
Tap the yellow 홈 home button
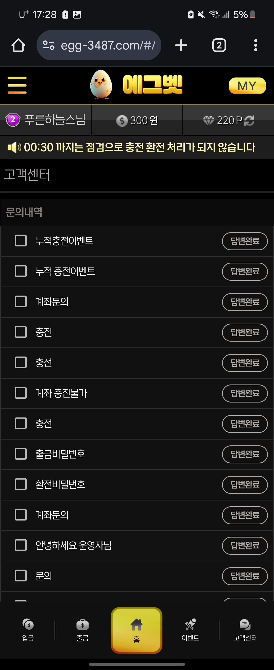136,630
